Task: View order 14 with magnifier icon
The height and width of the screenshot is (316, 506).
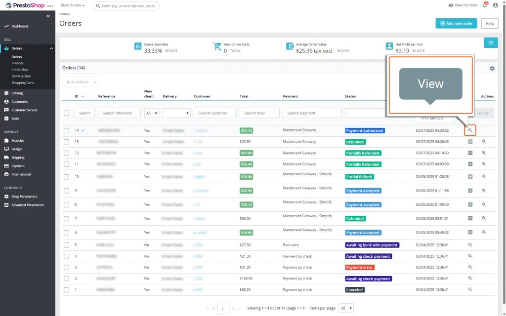Action: 470,130
